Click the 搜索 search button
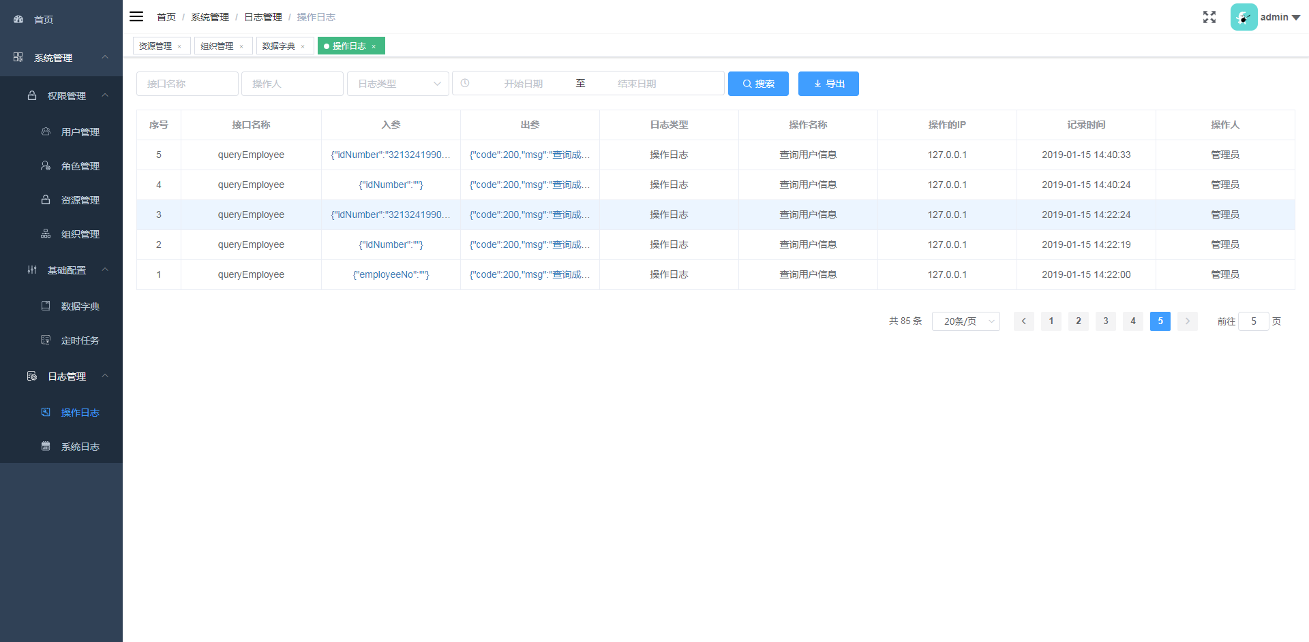 click(x=758, y=84)
